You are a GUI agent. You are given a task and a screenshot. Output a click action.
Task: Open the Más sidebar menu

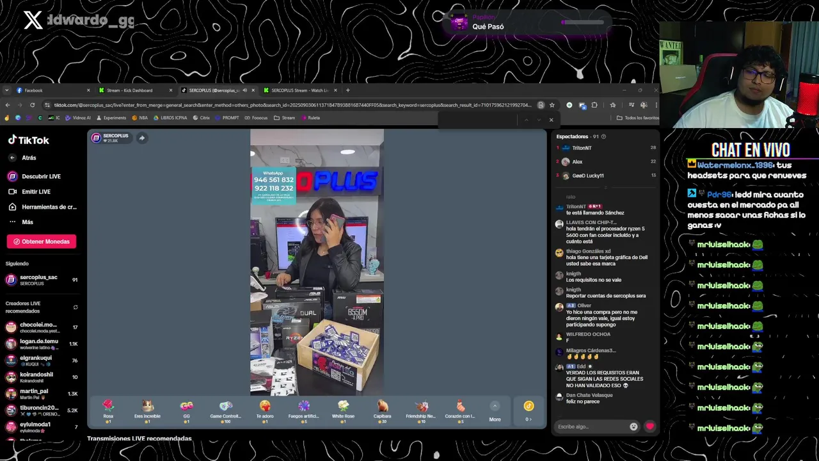pos(20,222)
